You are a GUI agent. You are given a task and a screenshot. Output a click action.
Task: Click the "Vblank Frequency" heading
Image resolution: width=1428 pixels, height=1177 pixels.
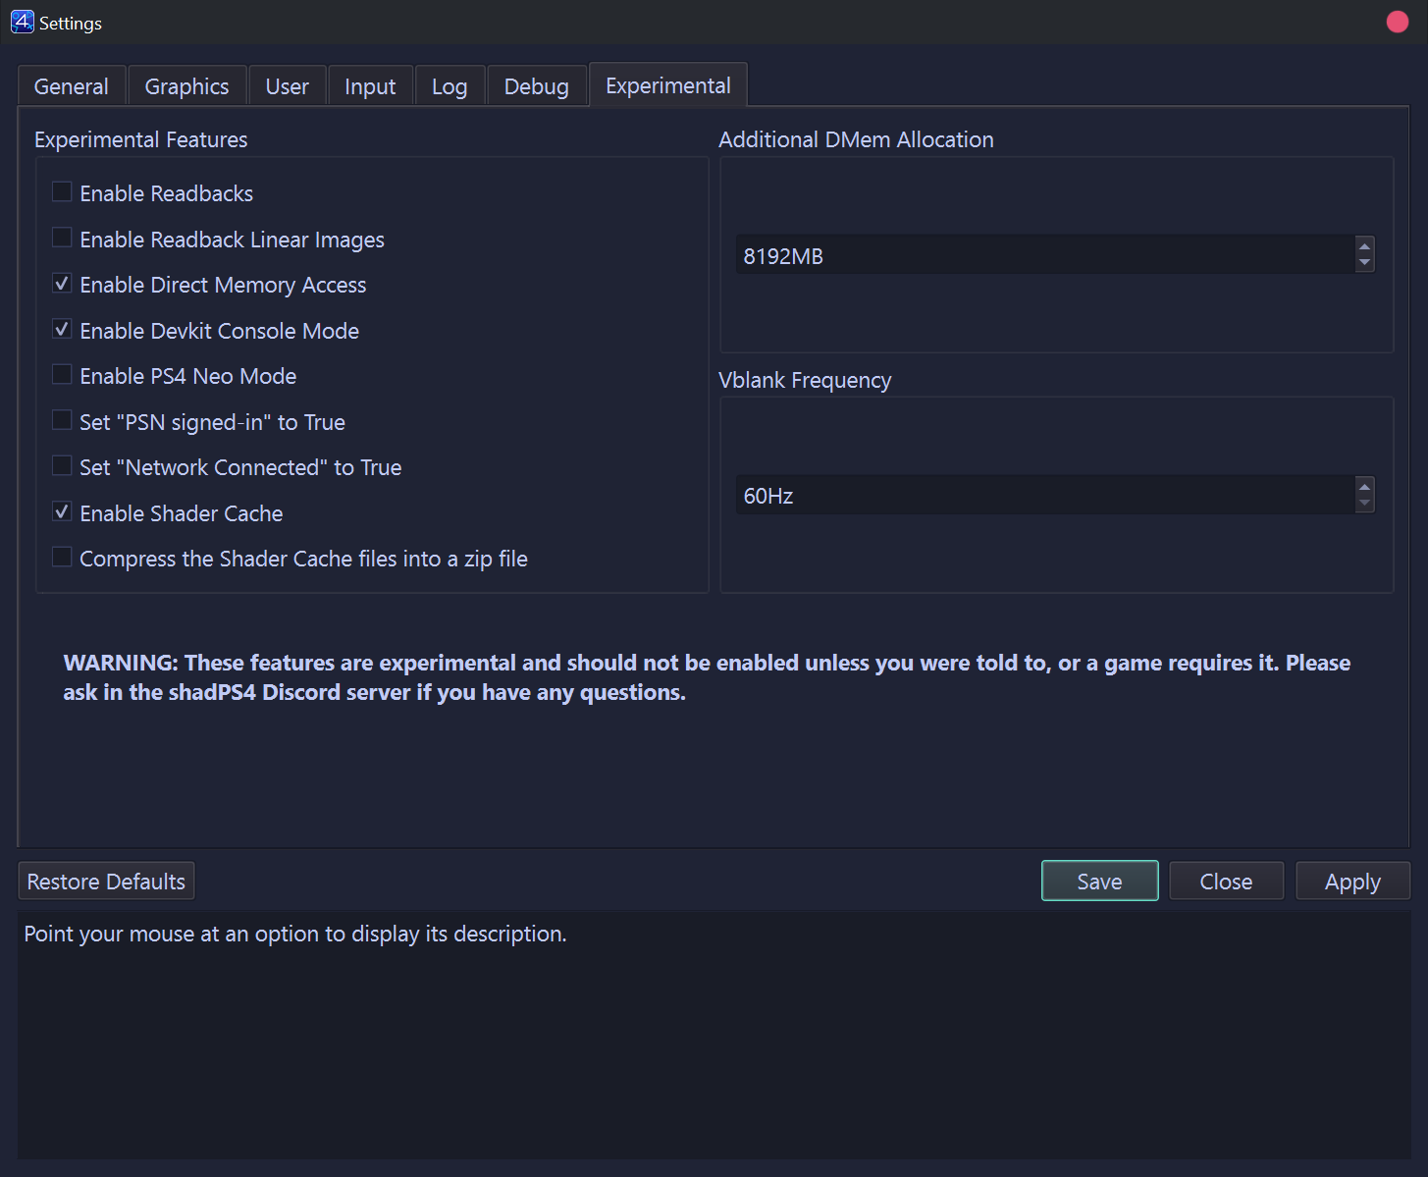(805, 380)
